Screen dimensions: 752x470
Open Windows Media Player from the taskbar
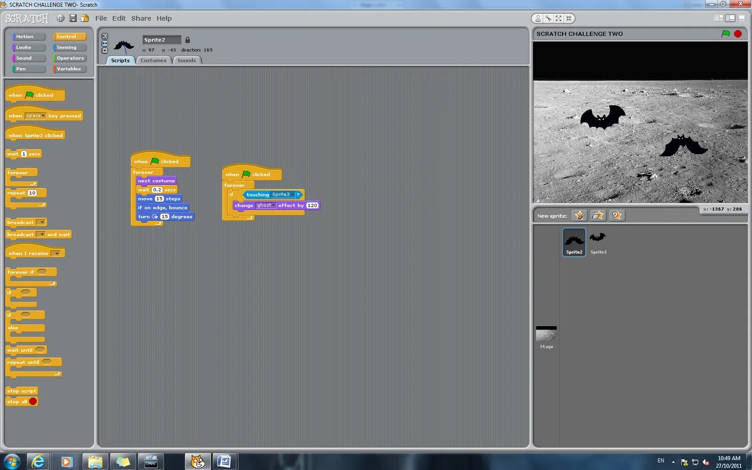[x=66, y=462]
